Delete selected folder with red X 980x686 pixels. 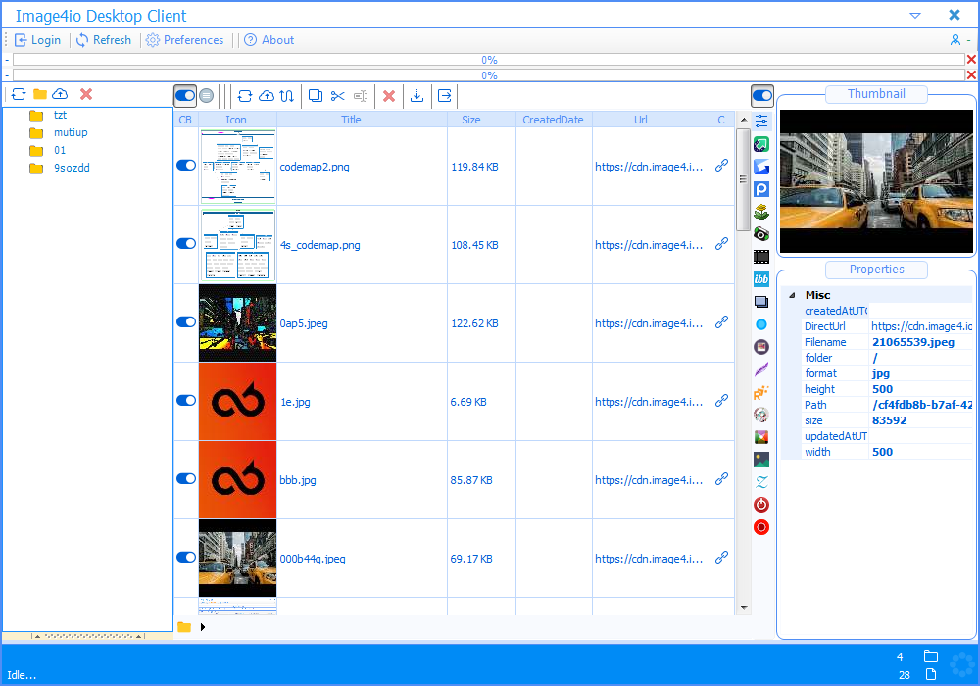pos(86,94)
